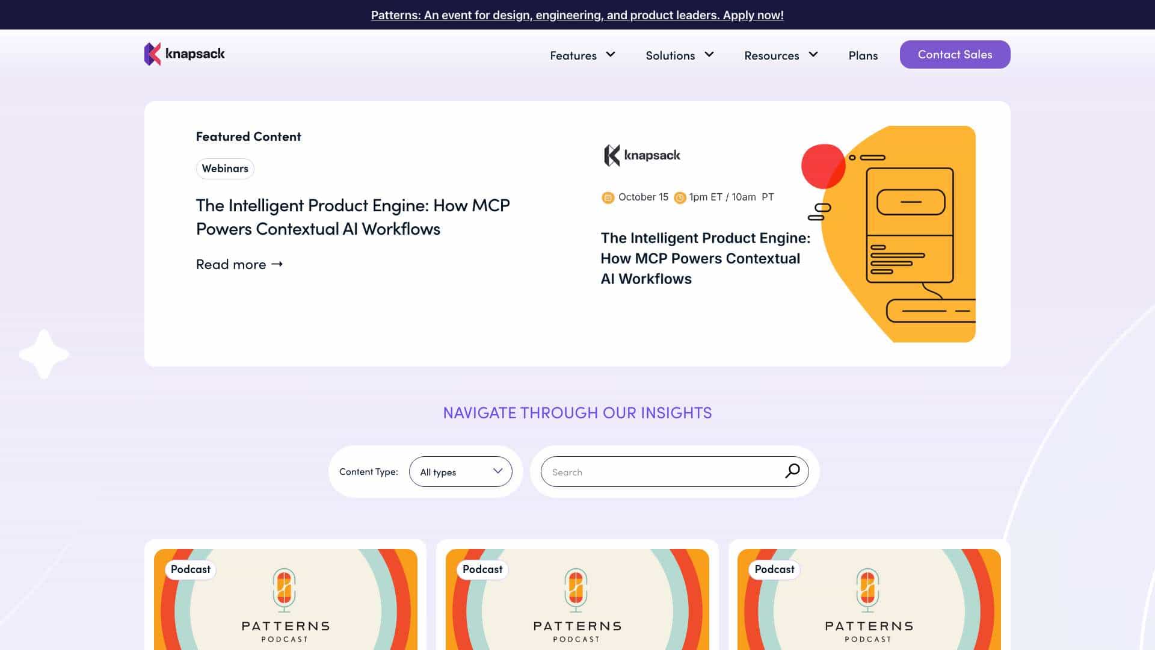
Task: Open the All types content dropdown
Action: pyautogui.click(x=461, y=472)
